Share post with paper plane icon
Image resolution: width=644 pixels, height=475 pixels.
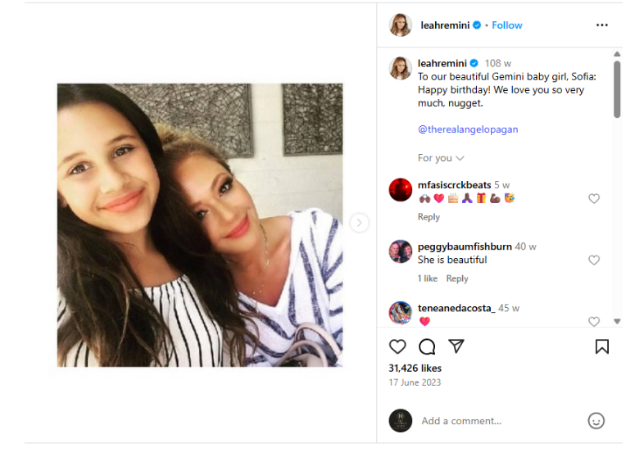[456, 346]
